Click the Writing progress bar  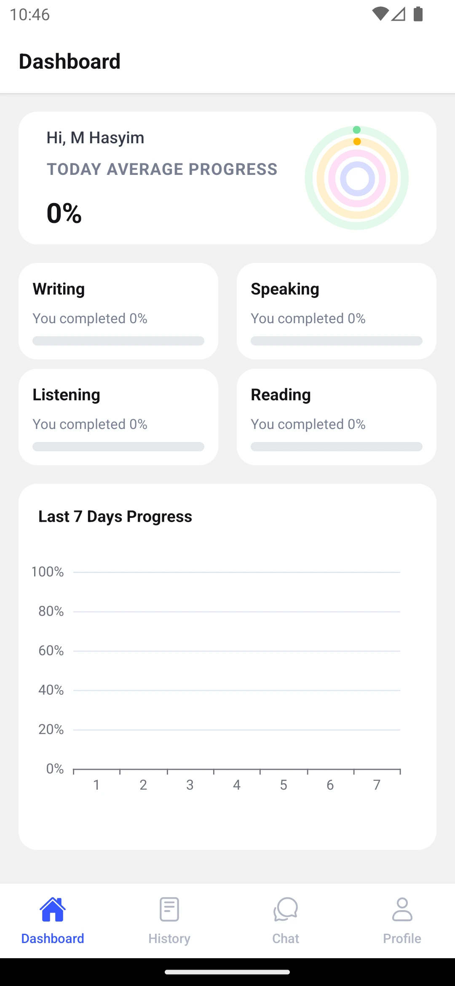click(x=118, y=341)
